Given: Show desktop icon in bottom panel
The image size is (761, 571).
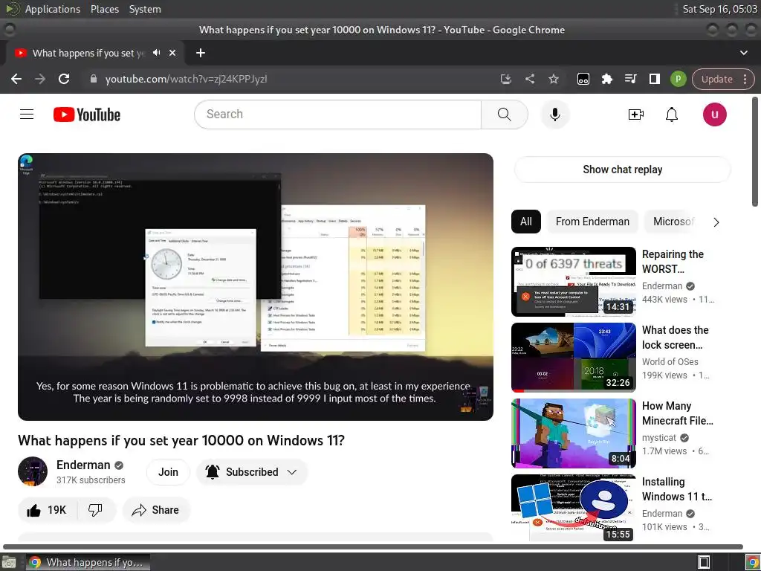Looking at the screenshot, I should click(x=8, y=562).
